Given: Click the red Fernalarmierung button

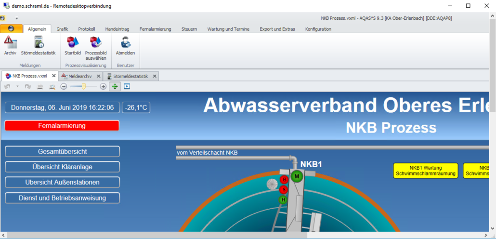Looking at the screenshot, I should point(62,126).
